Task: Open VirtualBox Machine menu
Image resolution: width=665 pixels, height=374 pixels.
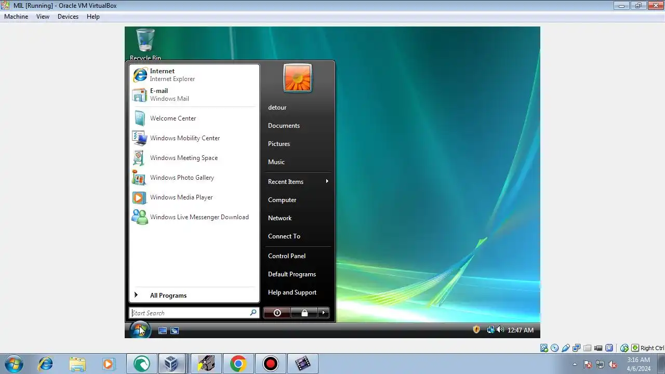Action: 16,17
